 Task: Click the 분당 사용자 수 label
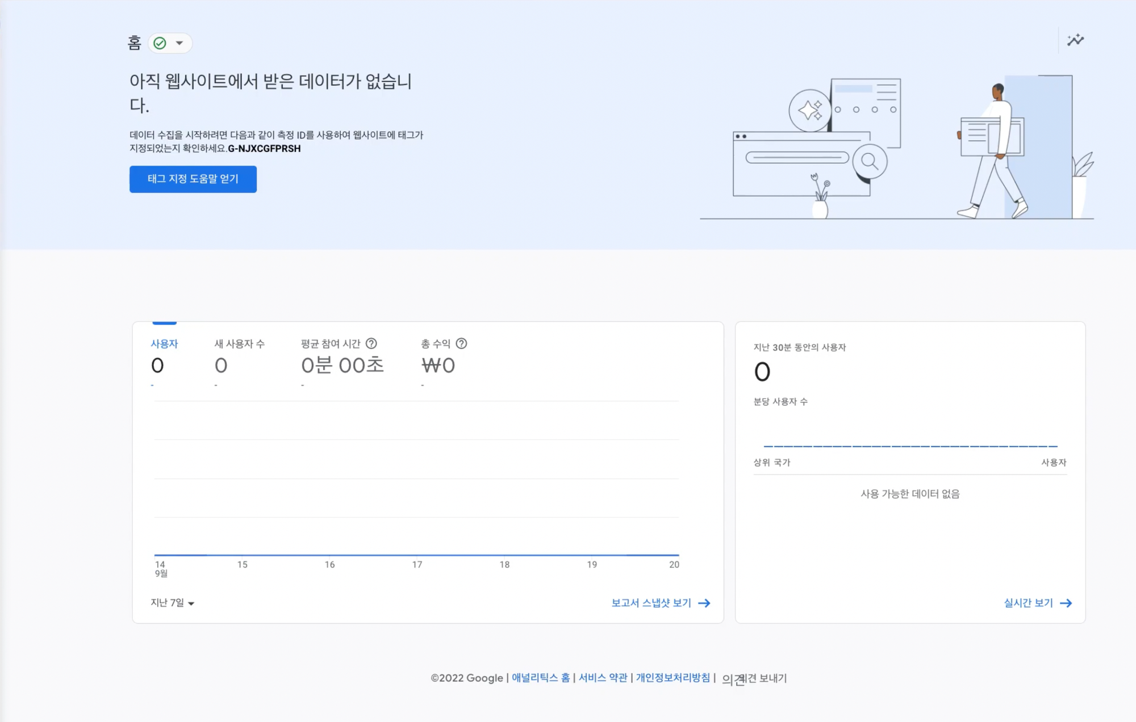780,401
